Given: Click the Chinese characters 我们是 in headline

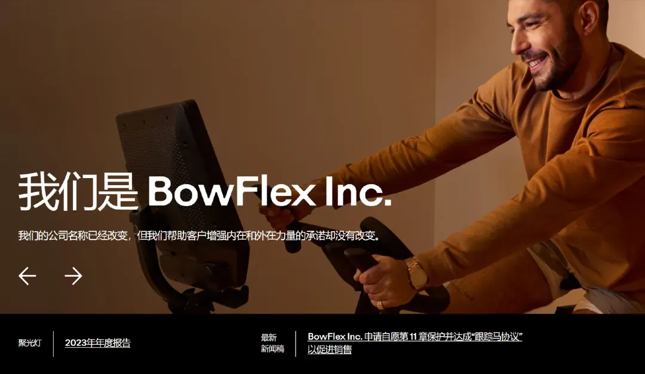Looking at the screenshot, I should pos(78,192).
